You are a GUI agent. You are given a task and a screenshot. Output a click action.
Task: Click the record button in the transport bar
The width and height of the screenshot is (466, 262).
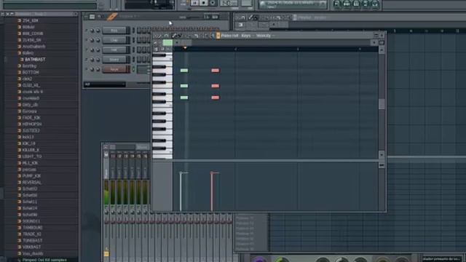click(213, 3)
